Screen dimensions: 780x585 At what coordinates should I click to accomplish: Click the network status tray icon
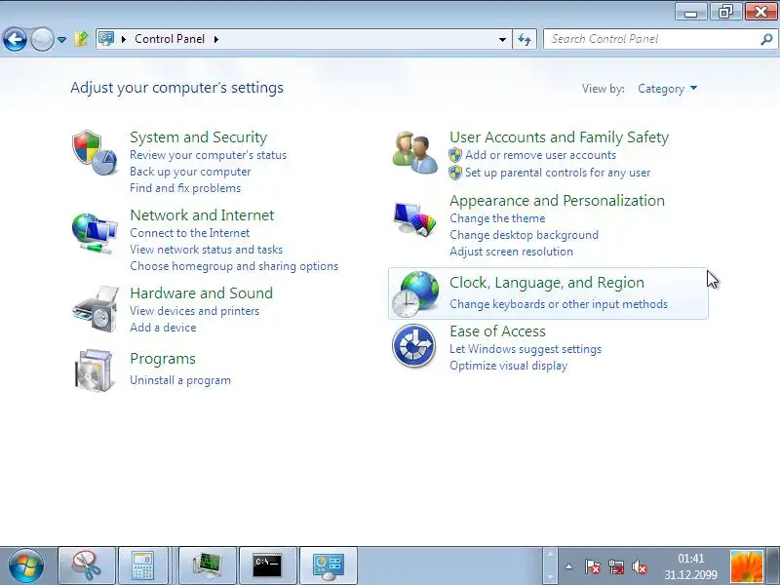[x=616, y=566]
